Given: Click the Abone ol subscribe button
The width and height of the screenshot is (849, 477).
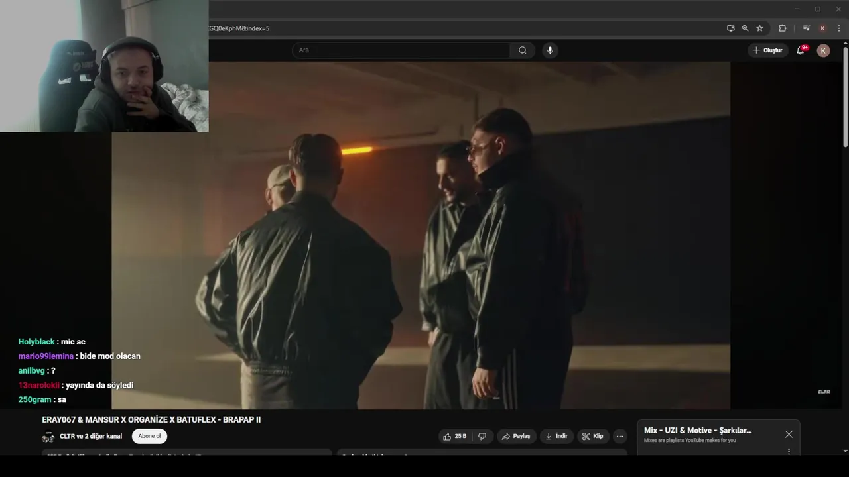Looking at the screenshot, I should point(149,436).
